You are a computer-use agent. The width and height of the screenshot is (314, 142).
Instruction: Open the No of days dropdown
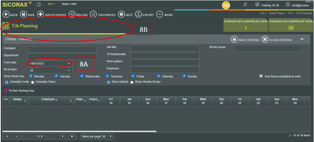(x=69, y=71)
